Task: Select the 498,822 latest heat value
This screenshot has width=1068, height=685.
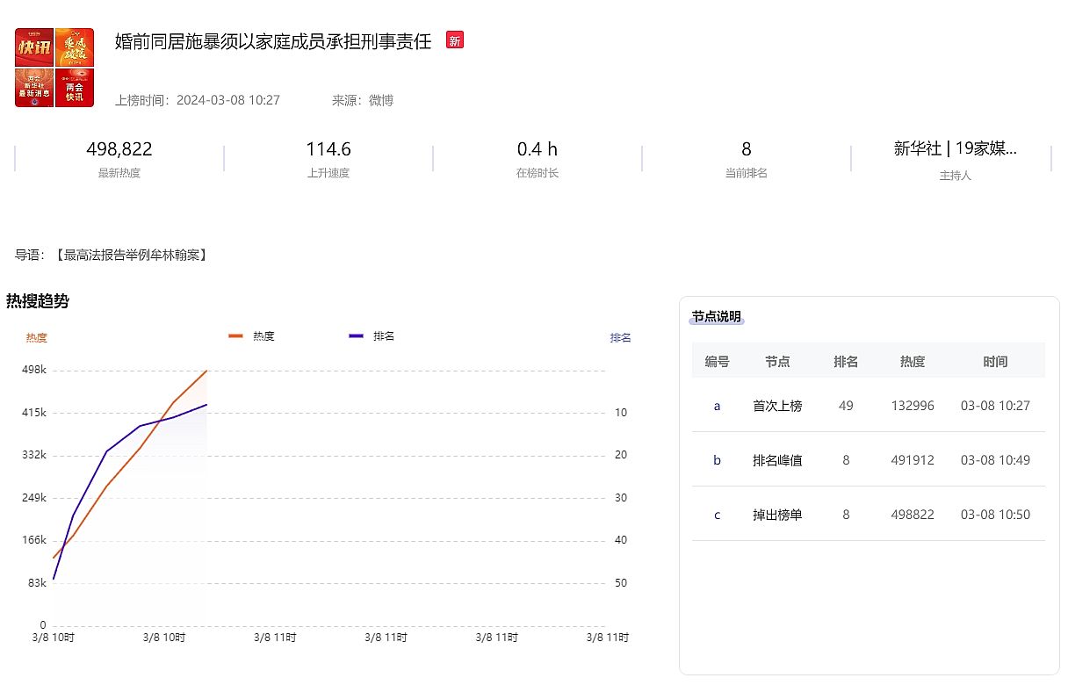Action: [119, 149]
